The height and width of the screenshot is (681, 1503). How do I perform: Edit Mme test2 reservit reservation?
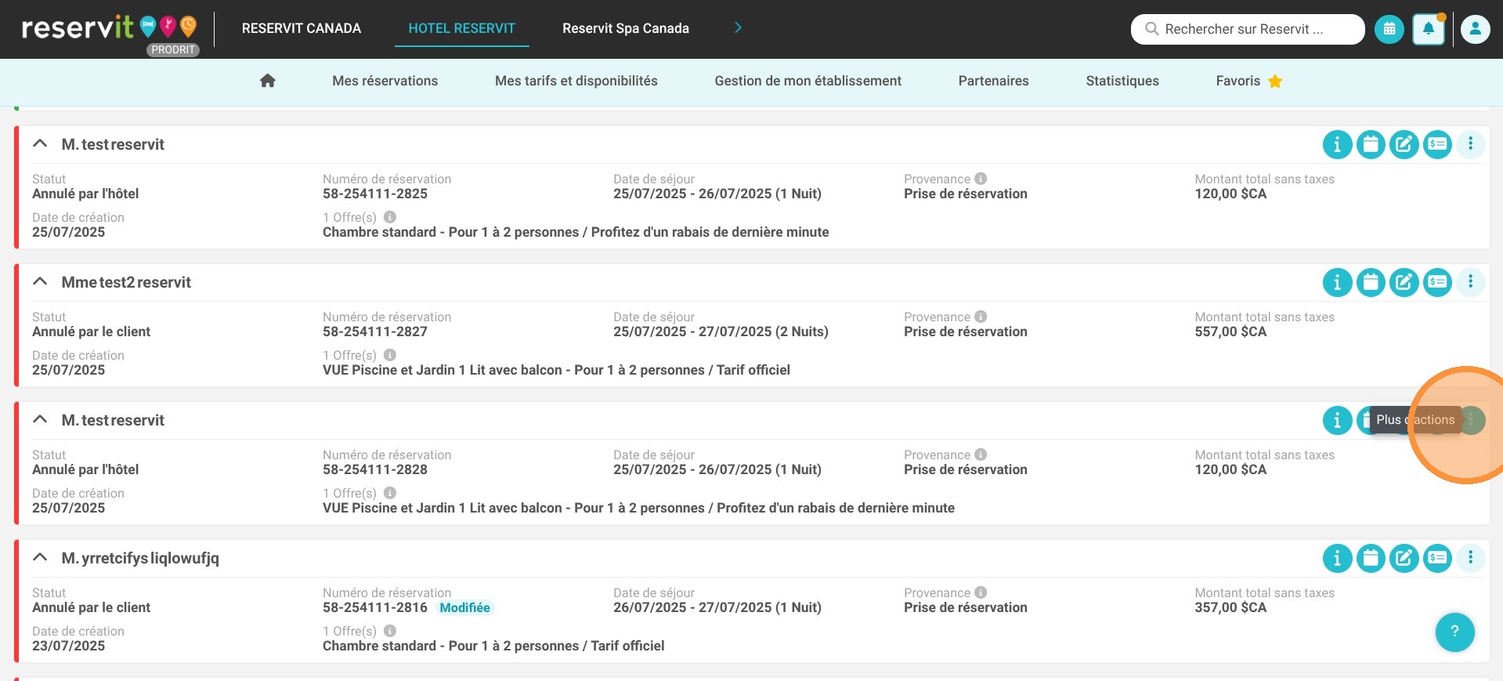click(1404, 282)
